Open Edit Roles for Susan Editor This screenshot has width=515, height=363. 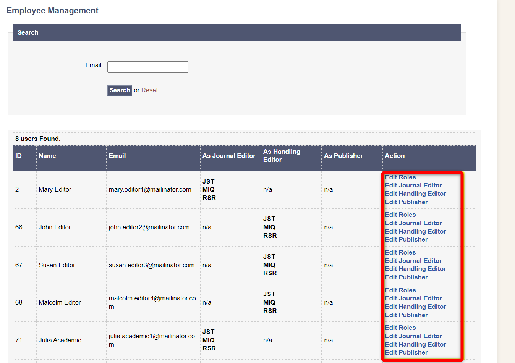pos(400,253)
